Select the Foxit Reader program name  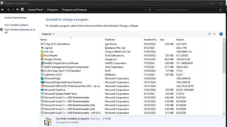click(x=51, y=56)
